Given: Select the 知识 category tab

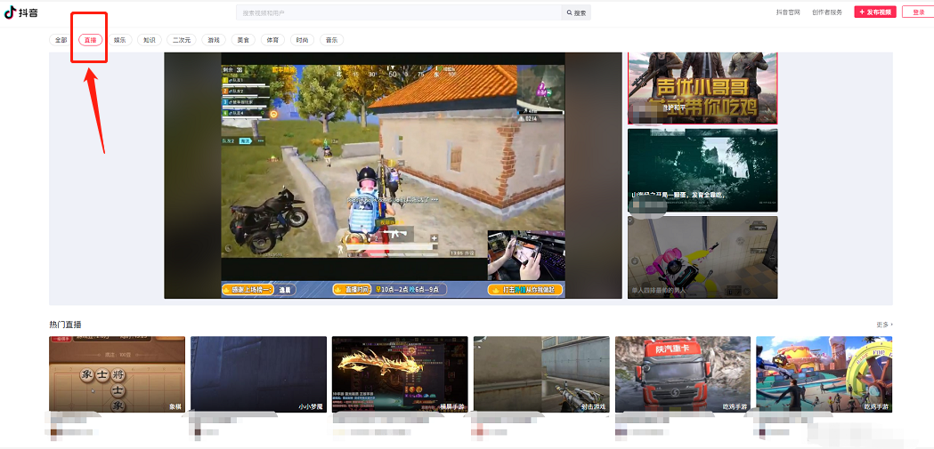Looking at the screenshot, I should pos(149,40).
